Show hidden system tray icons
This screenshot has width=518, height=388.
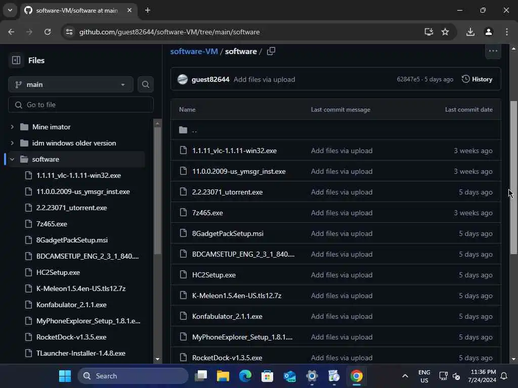(405, 376)
